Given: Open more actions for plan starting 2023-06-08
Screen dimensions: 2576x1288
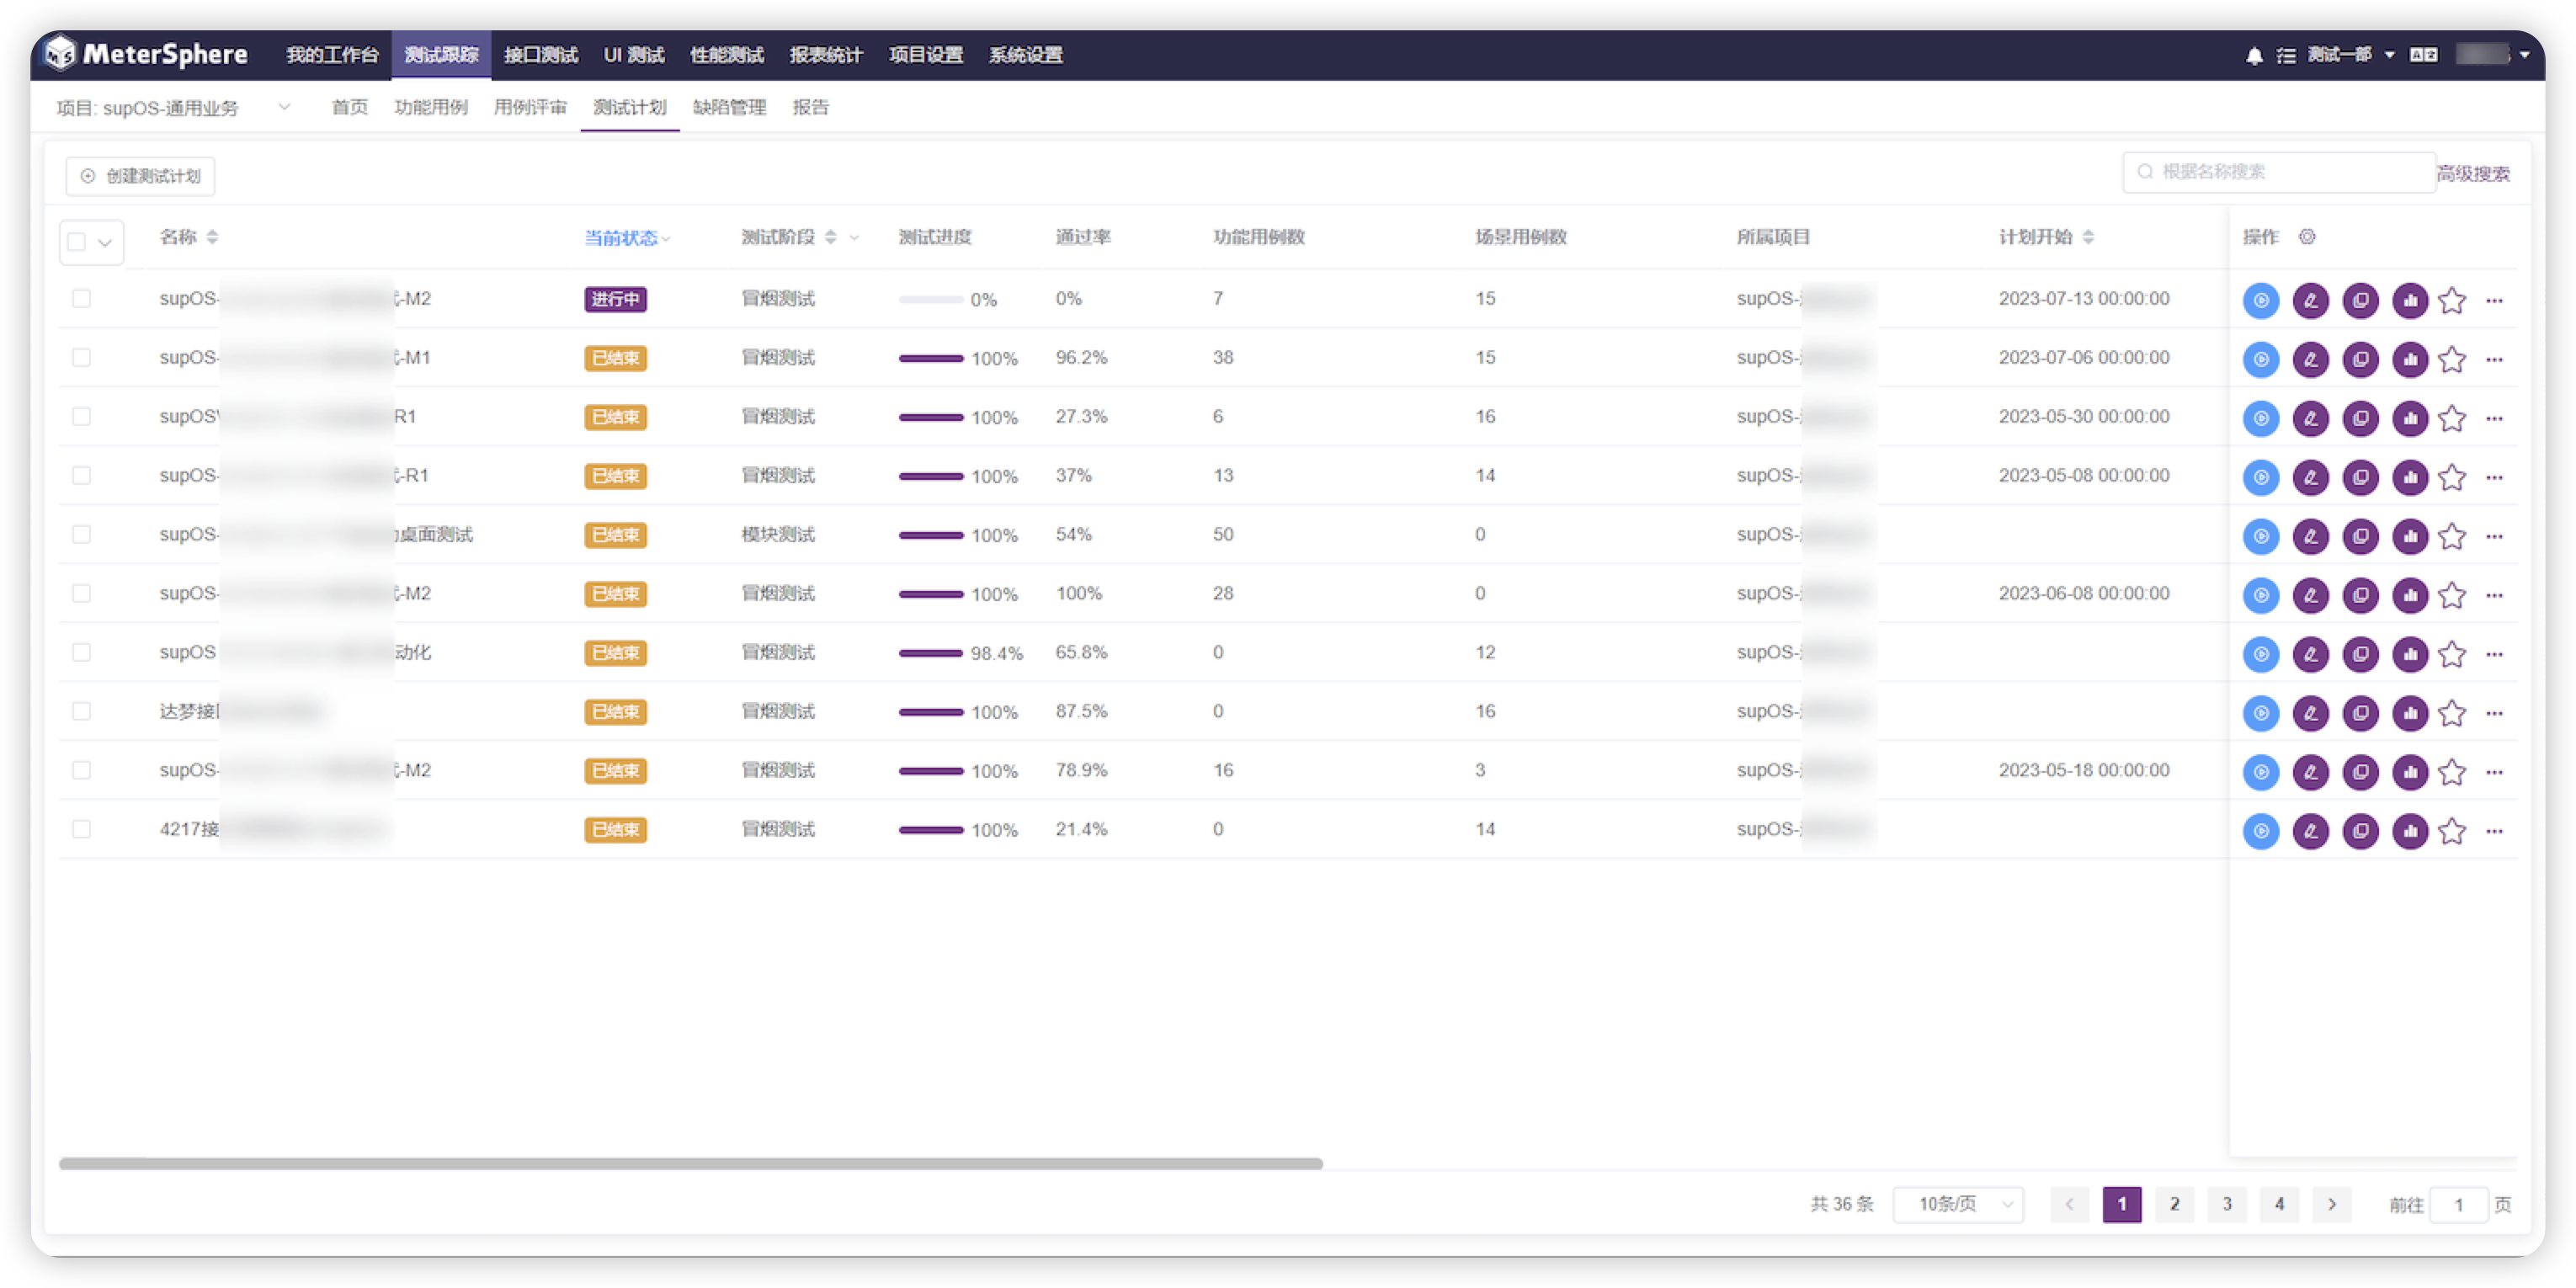Looking at the screenshot, I should click(x=2495, y=595).
